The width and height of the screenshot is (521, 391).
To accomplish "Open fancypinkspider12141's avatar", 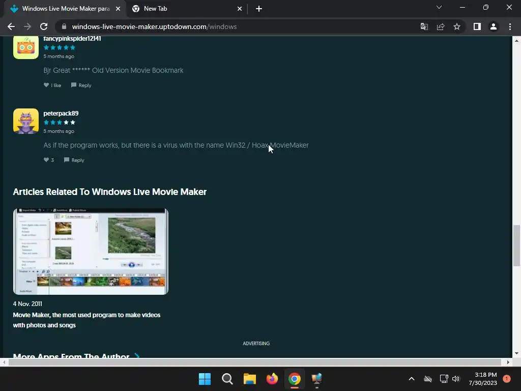I will pos(26,46).
